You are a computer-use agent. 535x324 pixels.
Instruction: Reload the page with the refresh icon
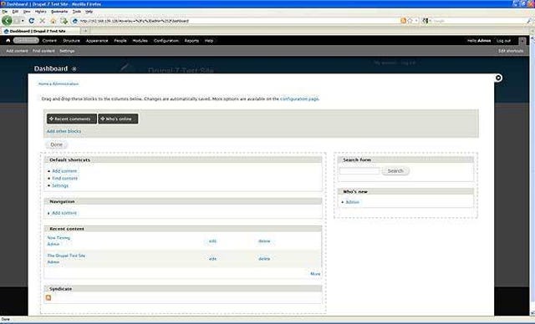click(x=32, y=21)
